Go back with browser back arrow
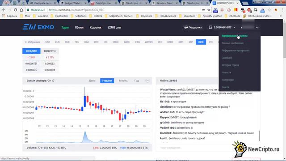Image resolution: width=286 pixels, height=161 pixels. click(x=4, y=10)
